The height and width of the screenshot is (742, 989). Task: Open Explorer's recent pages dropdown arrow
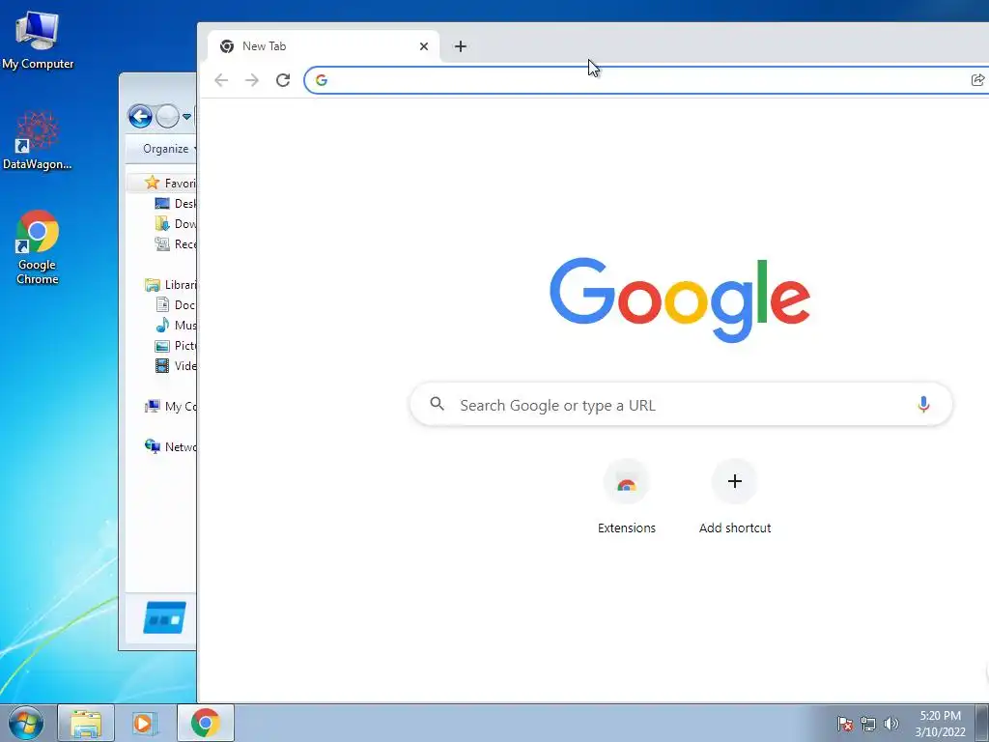tap(186, 117)
